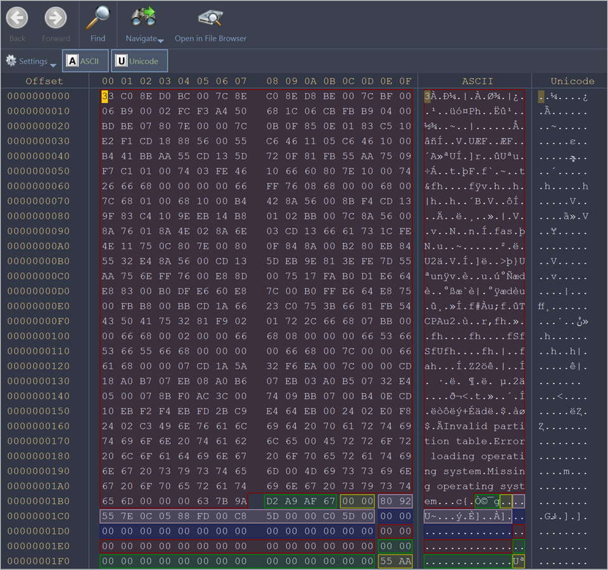Click offset row label 0000000160
The image size is (608, 570).
click(x=39, y=426)
